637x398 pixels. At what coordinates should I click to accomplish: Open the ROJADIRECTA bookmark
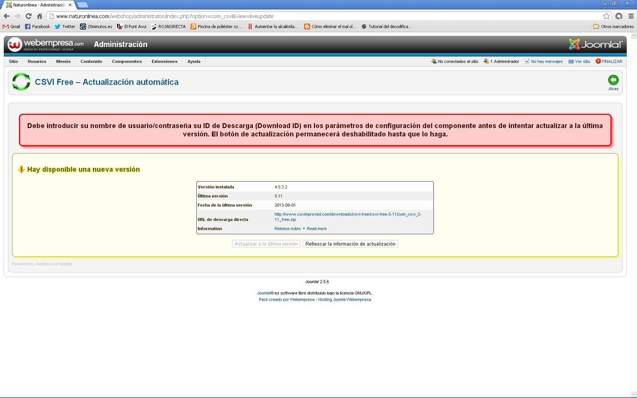coord(168,27)
